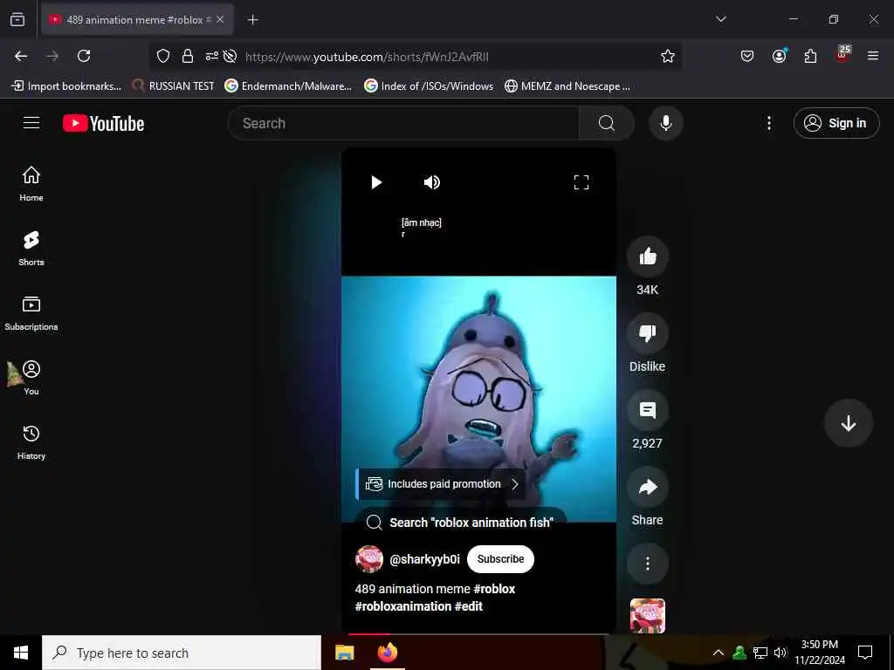Open Firefox account icon
This screenshot has height=670, width=894.
pyautogui.click(x=779, y=56)
